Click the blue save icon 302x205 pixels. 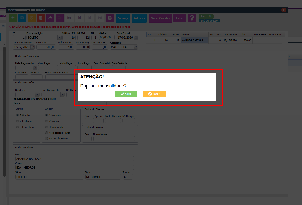[x=22, y=18]
